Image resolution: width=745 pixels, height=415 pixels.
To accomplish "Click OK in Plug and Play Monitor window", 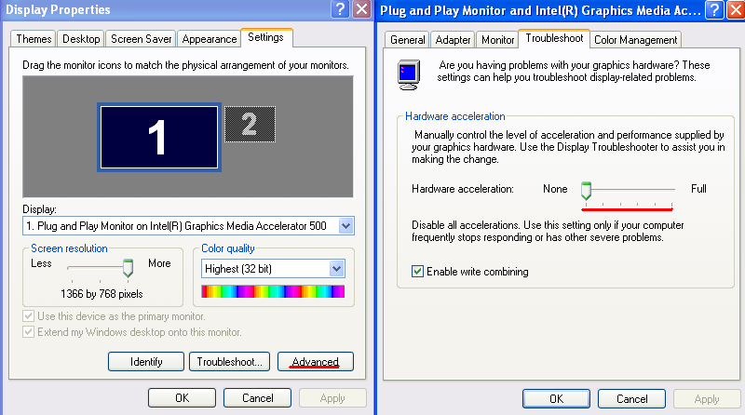I will 556,399.
